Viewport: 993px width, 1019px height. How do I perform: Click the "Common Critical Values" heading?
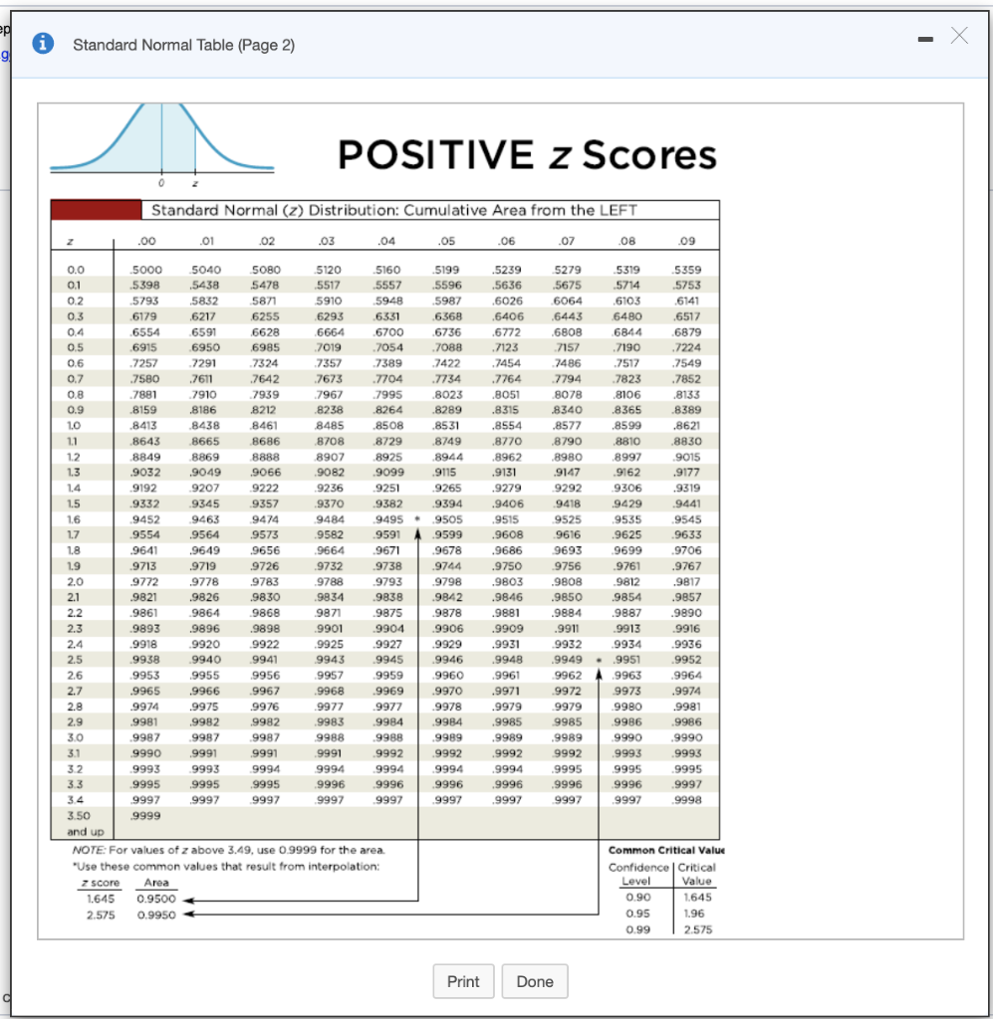point(666,850)
